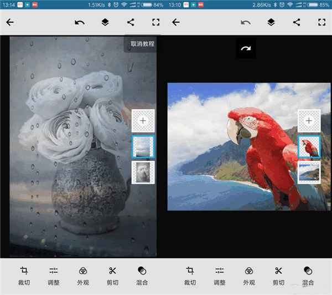Open 外观 looks tool in right screen
Screen dimensions: 332x295
pyautogui.click(x=249, y=276)
